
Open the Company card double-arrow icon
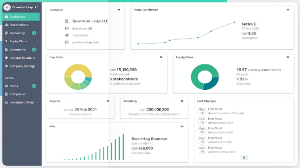tap(119, 10)
